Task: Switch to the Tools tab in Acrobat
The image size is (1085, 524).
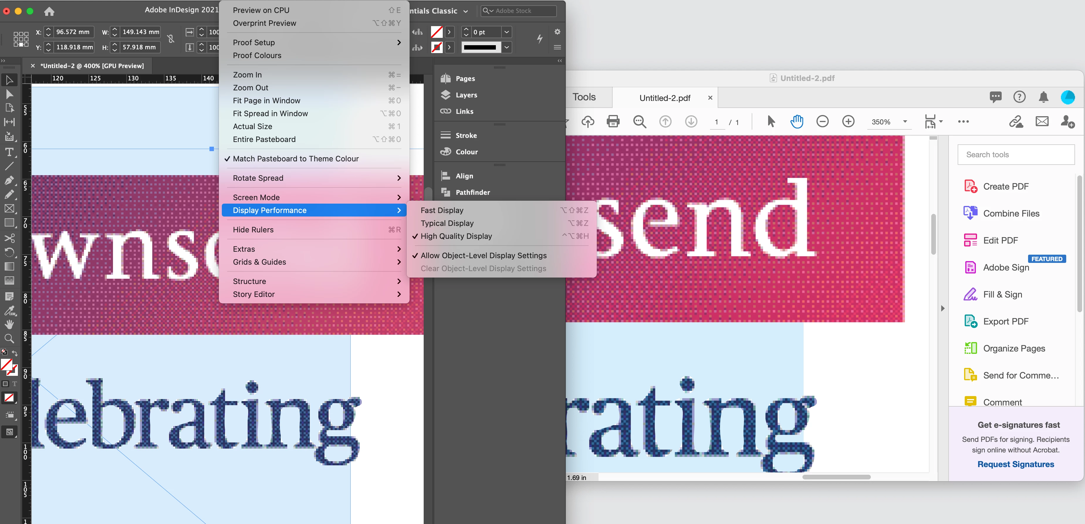Action: point(584,97)
